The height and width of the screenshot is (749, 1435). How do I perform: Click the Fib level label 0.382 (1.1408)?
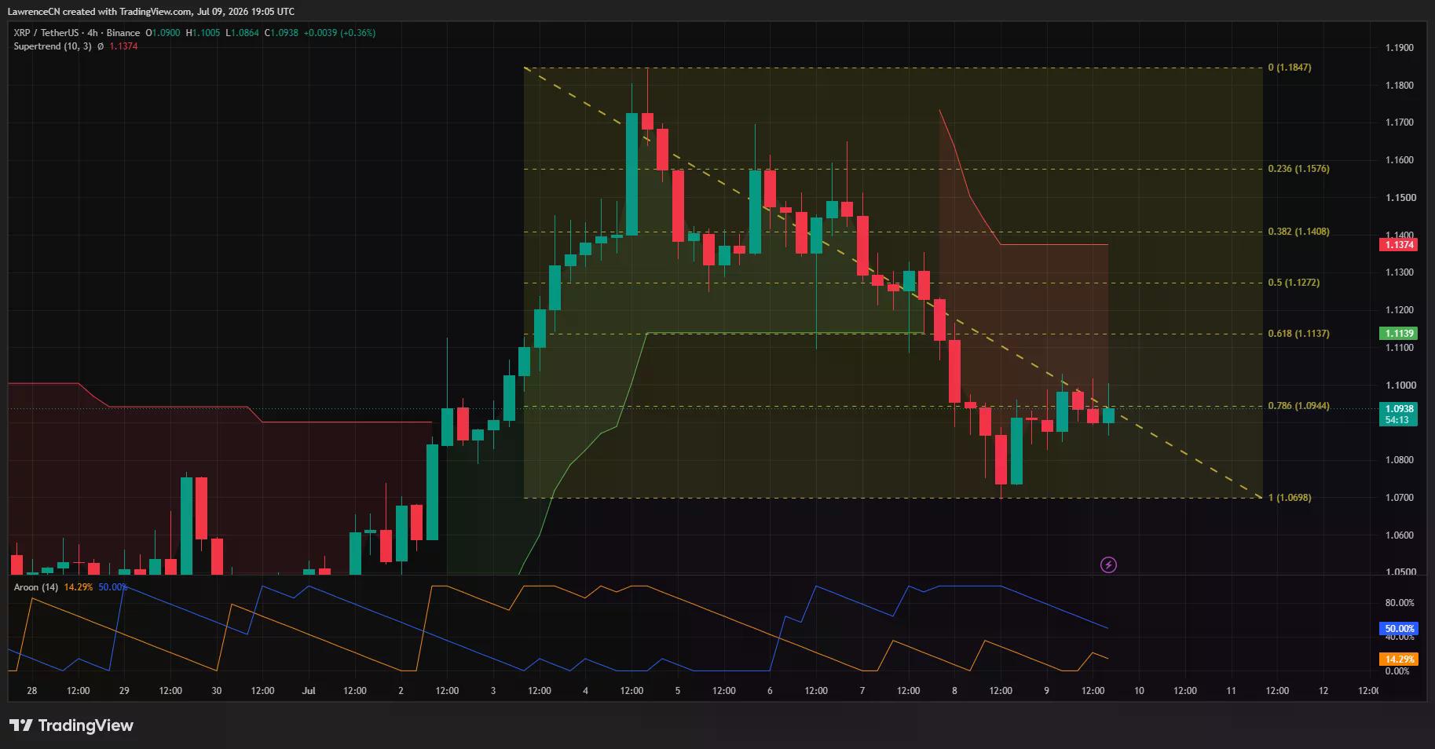pyautogui.click(x=1298, y=232)
